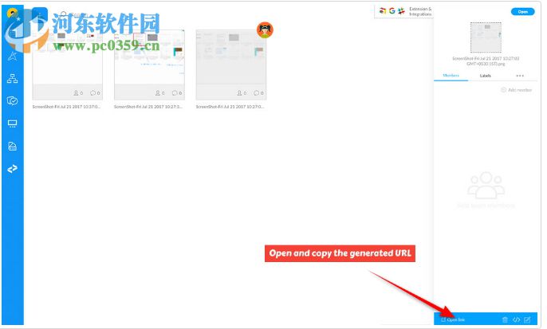The image size is (547, 329).
Task: Select the third screenshot thumbnail with avatar
Action: point(231,65)
